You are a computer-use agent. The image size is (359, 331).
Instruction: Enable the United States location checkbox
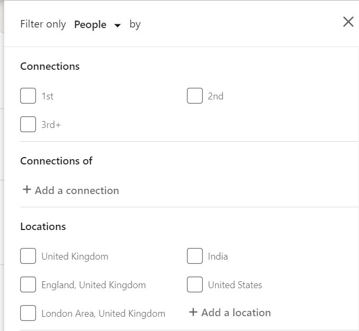[195, 284]
